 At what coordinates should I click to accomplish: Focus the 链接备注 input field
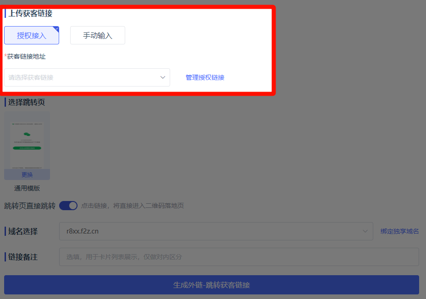238,257
